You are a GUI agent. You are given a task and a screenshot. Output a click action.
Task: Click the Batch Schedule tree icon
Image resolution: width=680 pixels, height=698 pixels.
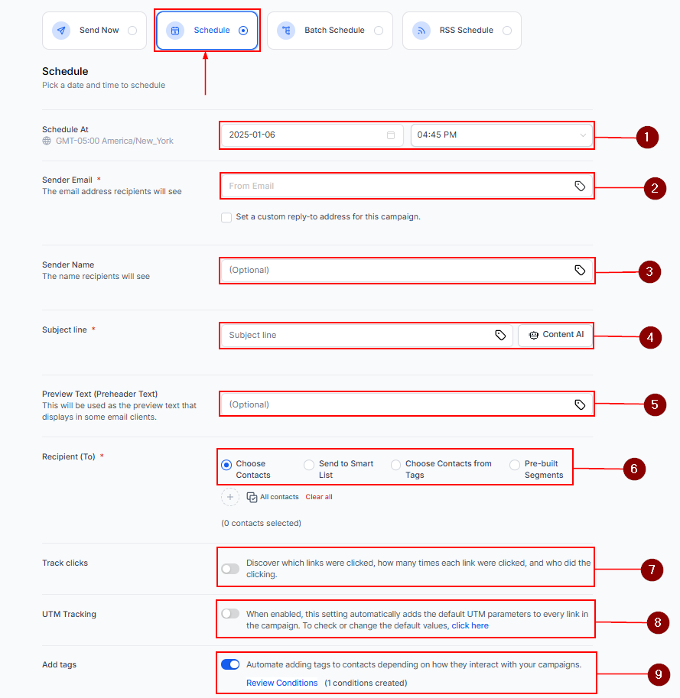(x=286, y=31)
